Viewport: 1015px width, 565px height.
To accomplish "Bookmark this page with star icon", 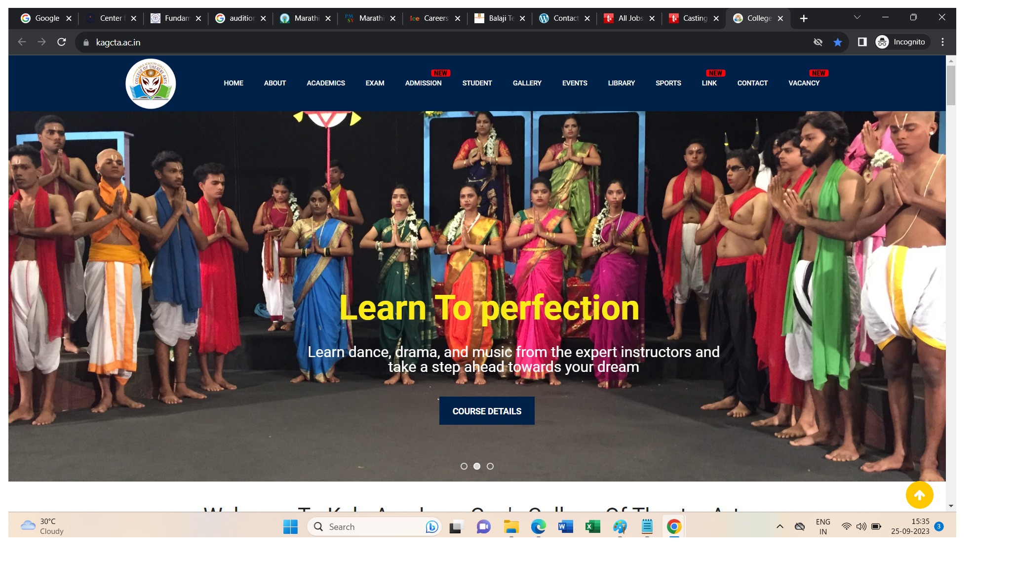I will 838,42.
